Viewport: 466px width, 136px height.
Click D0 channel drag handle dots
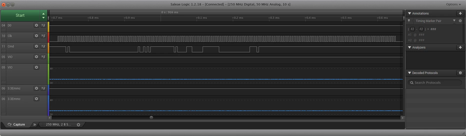[3, 29]
